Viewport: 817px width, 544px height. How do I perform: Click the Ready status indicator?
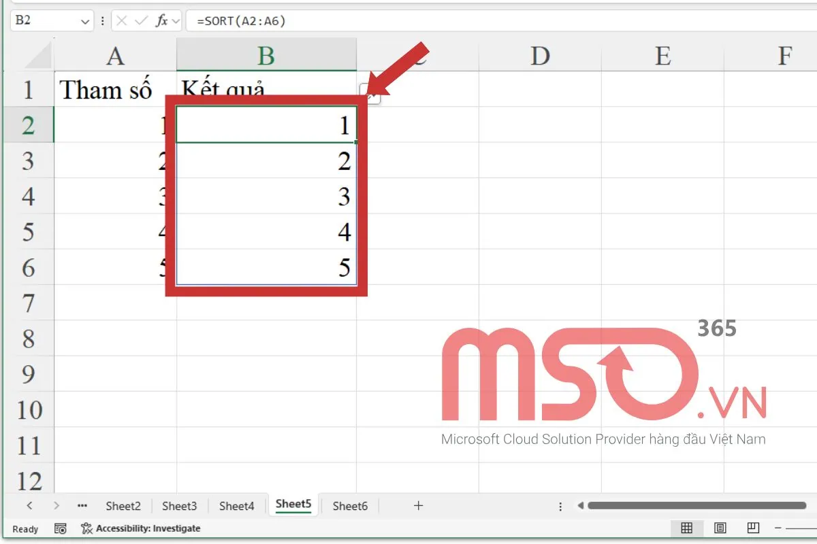point(25,529)
